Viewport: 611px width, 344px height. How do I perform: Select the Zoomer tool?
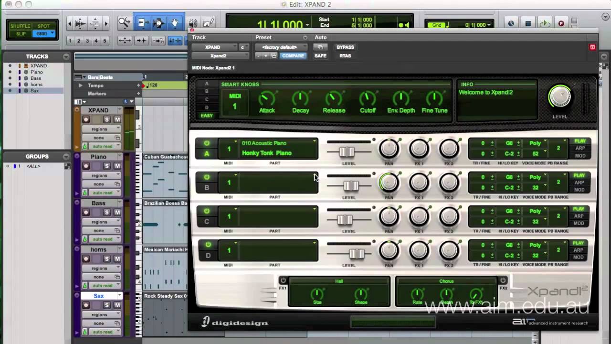pos(124,22)
